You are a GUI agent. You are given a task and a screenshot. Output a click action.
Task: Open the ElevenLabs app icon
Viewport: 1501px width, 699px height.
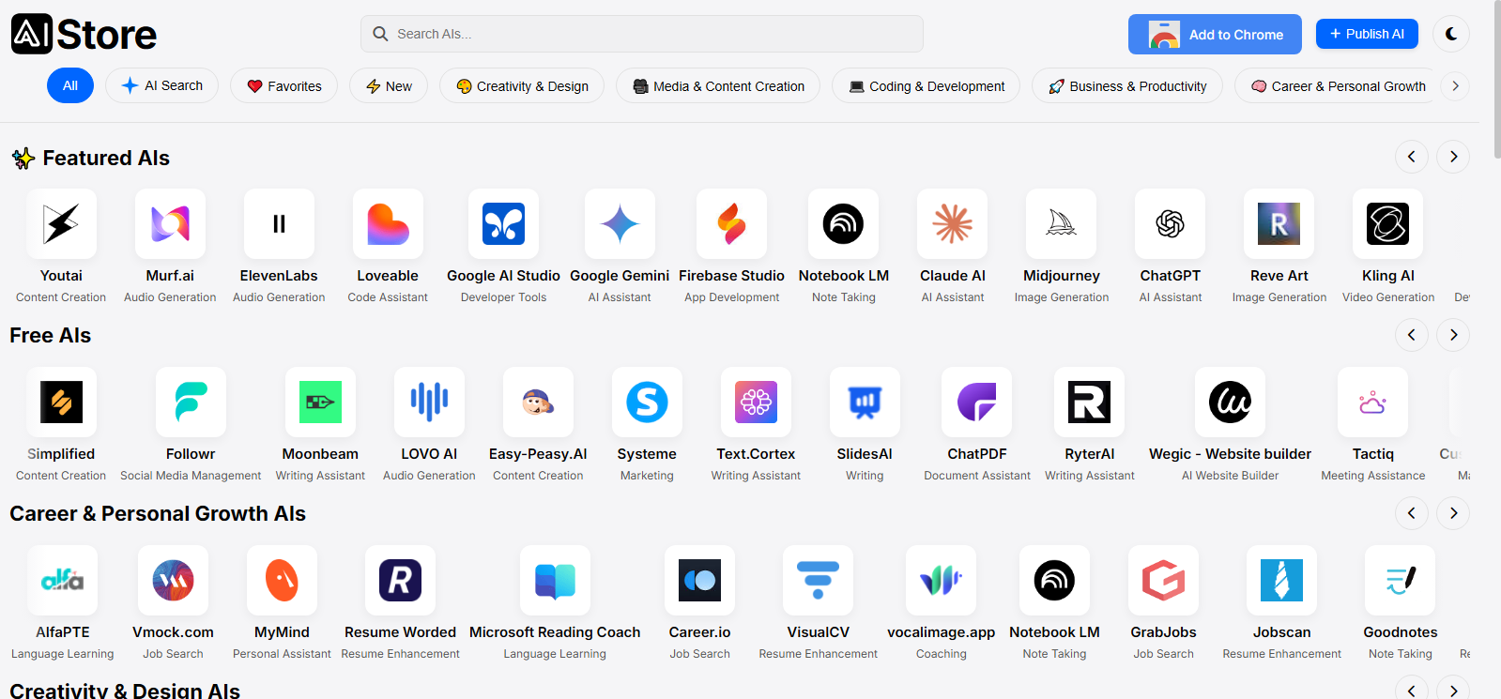[279, 223]
